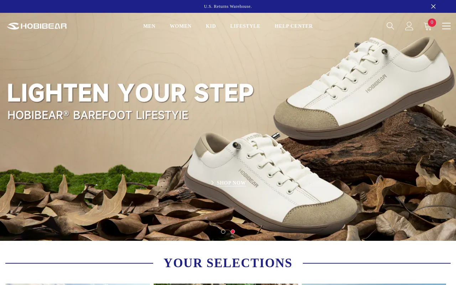
Task: Click the SHOP NOW link
Action: coord(231,183)
